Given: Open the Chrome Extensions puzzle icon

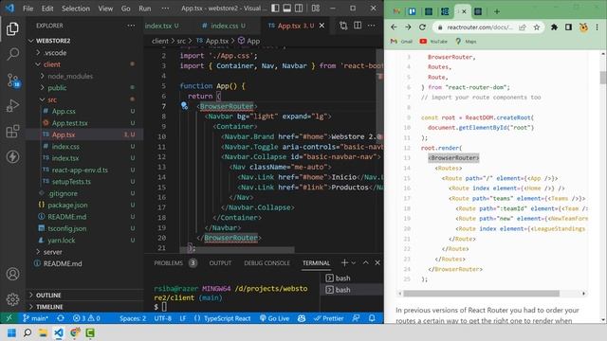Looking at the screenshot, I should tap(554, 27).
